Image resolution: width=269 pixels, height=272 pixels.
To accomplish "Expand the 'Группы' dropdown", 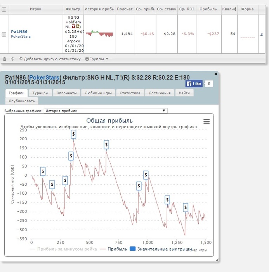I will point(97,59).
